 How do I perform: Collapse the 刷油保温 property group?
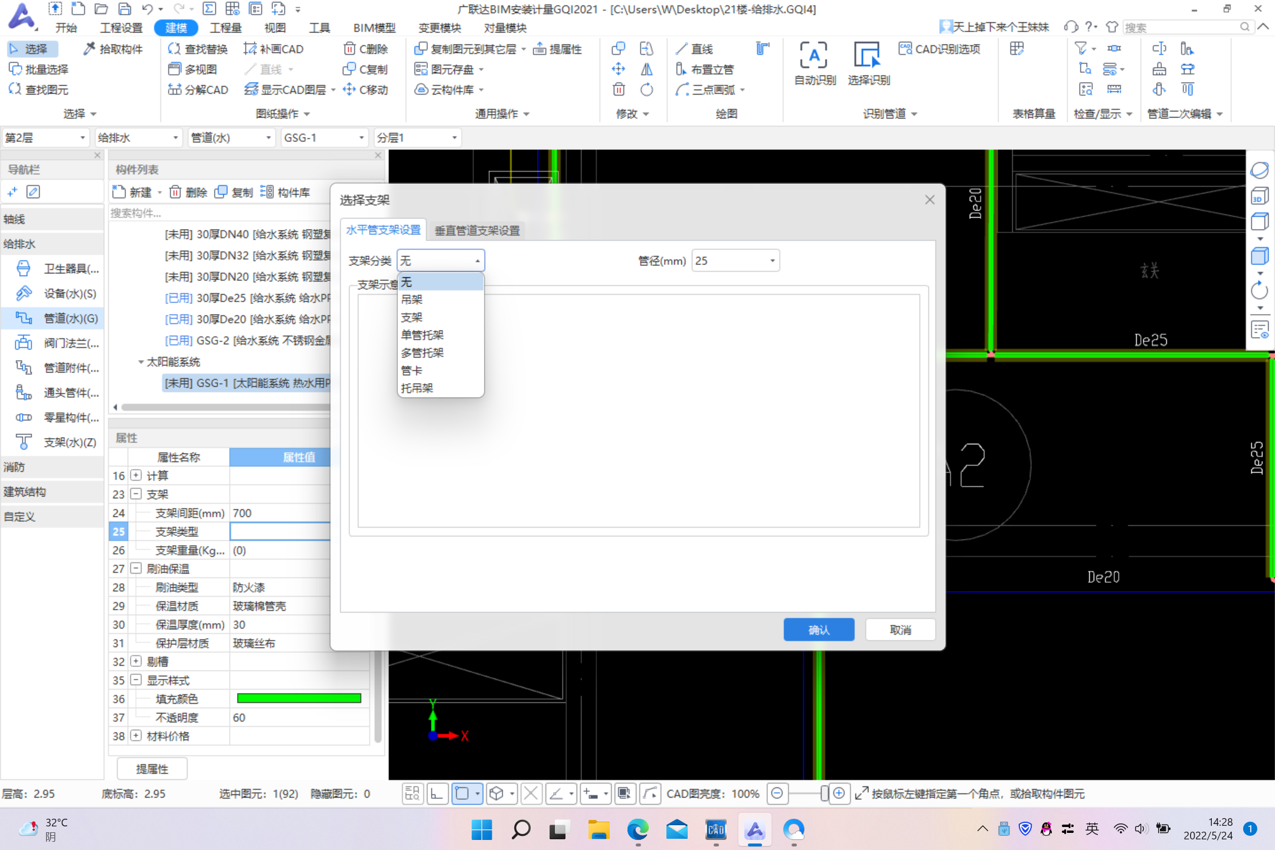(136, 568)
